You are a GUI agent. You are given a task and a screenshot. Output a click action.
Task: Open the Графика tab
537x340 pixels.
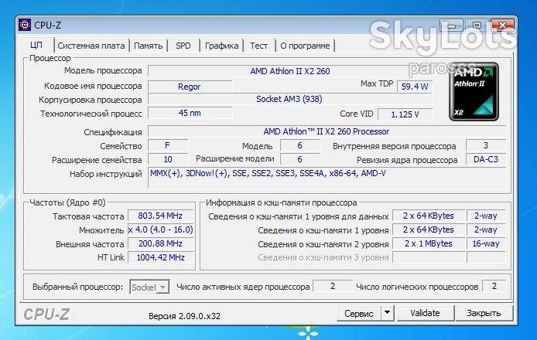221,46
